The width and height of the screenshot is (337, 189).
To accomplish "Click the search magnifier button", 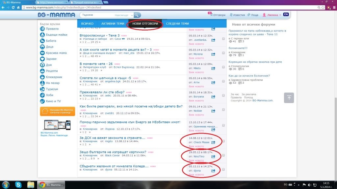I will pos(137,15).
